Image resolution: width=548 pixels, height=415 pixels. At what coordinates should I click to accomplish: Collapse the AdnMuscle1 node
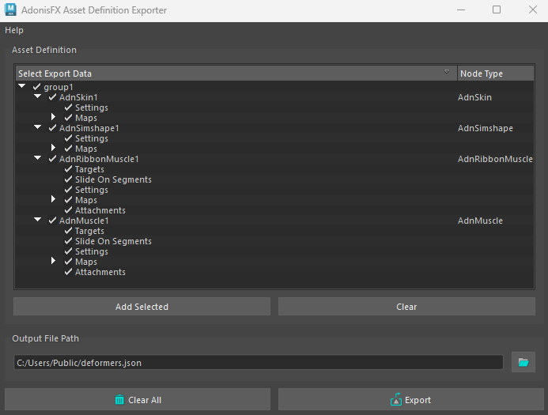pos(38,220)
